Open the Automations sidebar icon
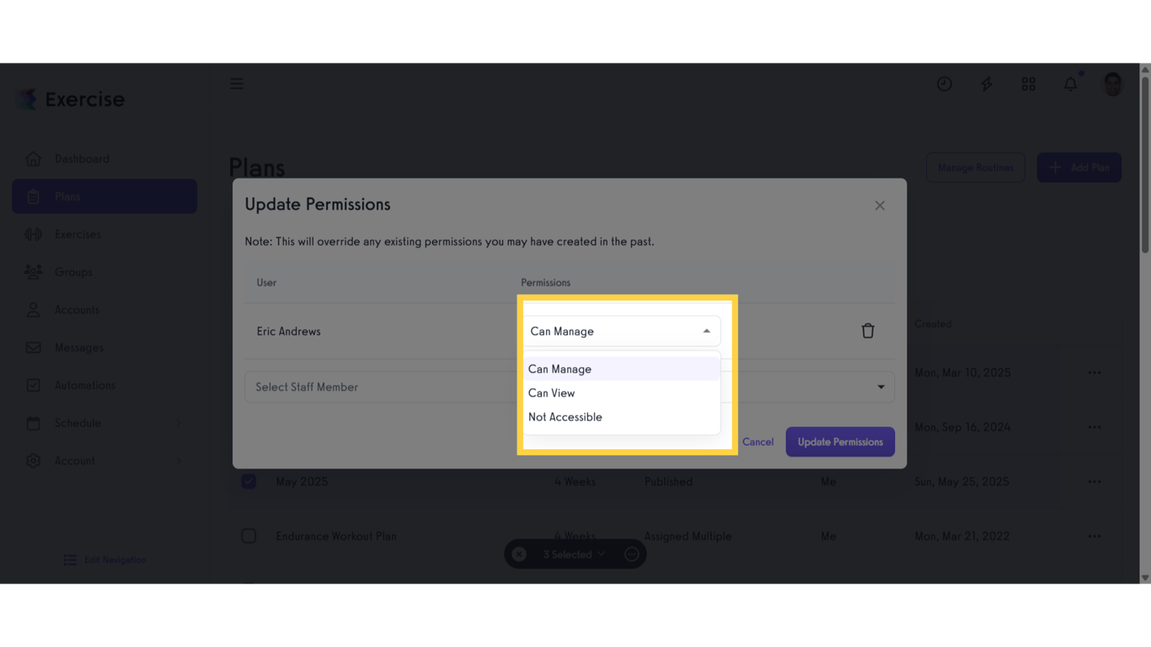The width and height of the screenshot is (1151, 647). [x=33, y=385]
